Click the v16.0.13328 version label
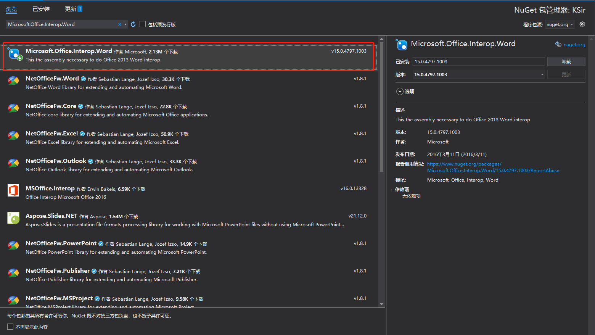Viewport: 595px width, 335px height. pyautogui.click(x=354, y=188)
